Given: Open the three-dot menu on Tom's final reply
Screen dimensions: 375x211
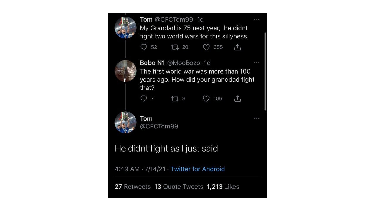Looking at the screenshot, I should [256, 118].
